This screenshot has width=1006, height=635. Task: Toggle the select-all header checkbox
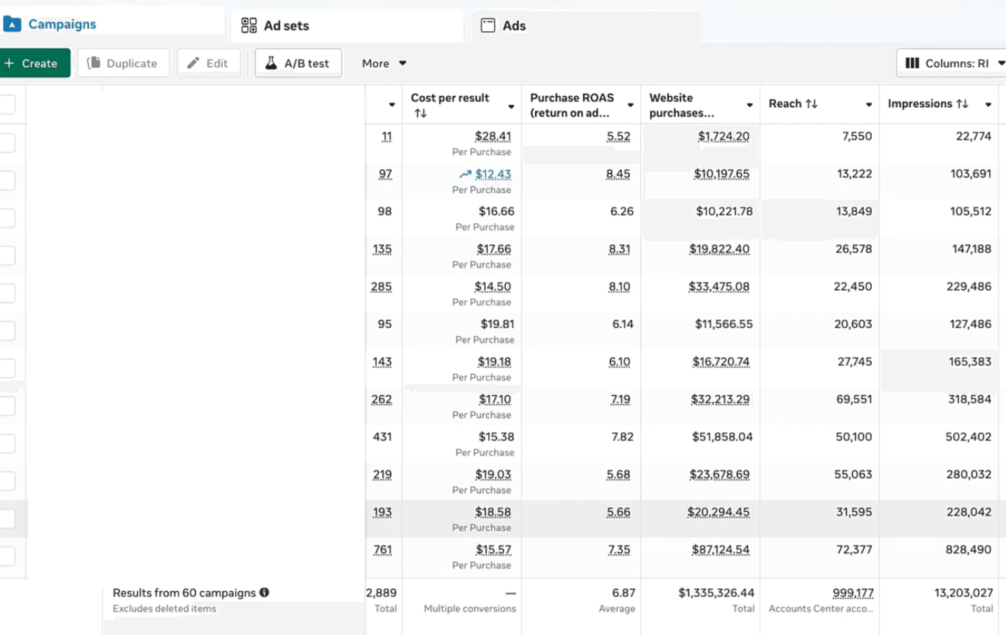pos(7,105)
